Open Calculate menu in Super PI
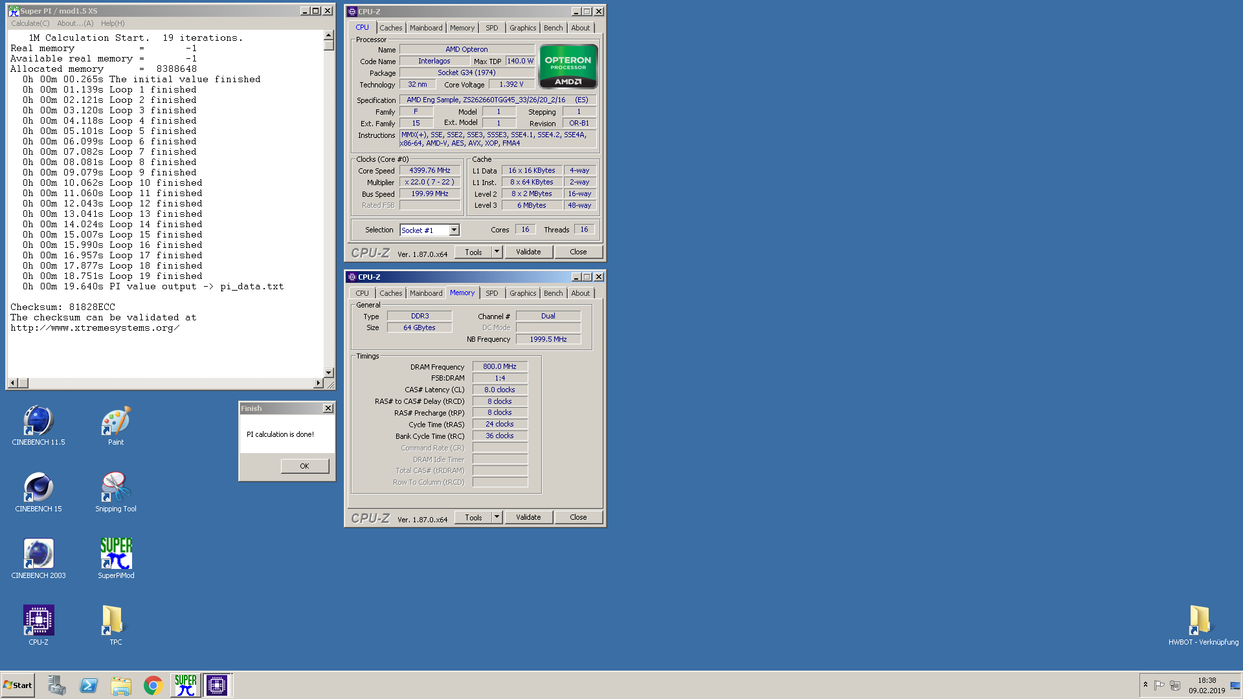This screenshot has width=1243, height=699. (x=30, y=23)
